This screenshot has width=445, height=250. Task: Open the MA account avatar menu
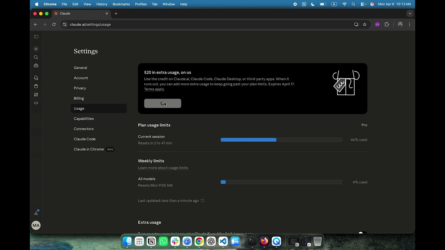(x=36, y=225)
